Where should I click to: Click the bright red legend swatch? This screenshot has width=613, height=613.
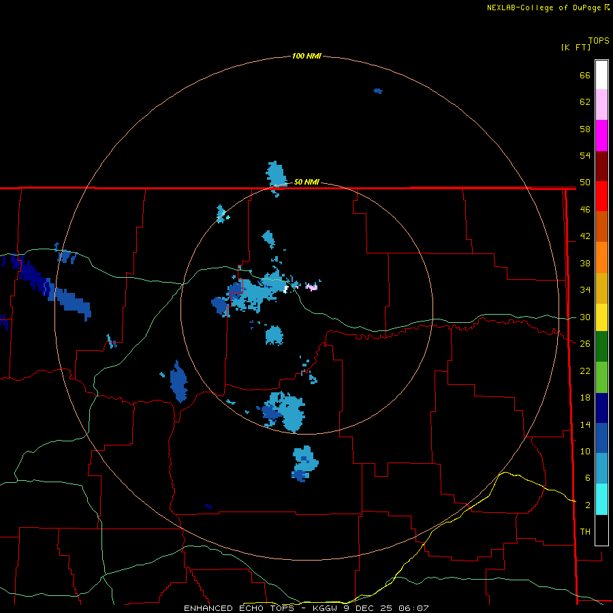[x=601, y=196]
